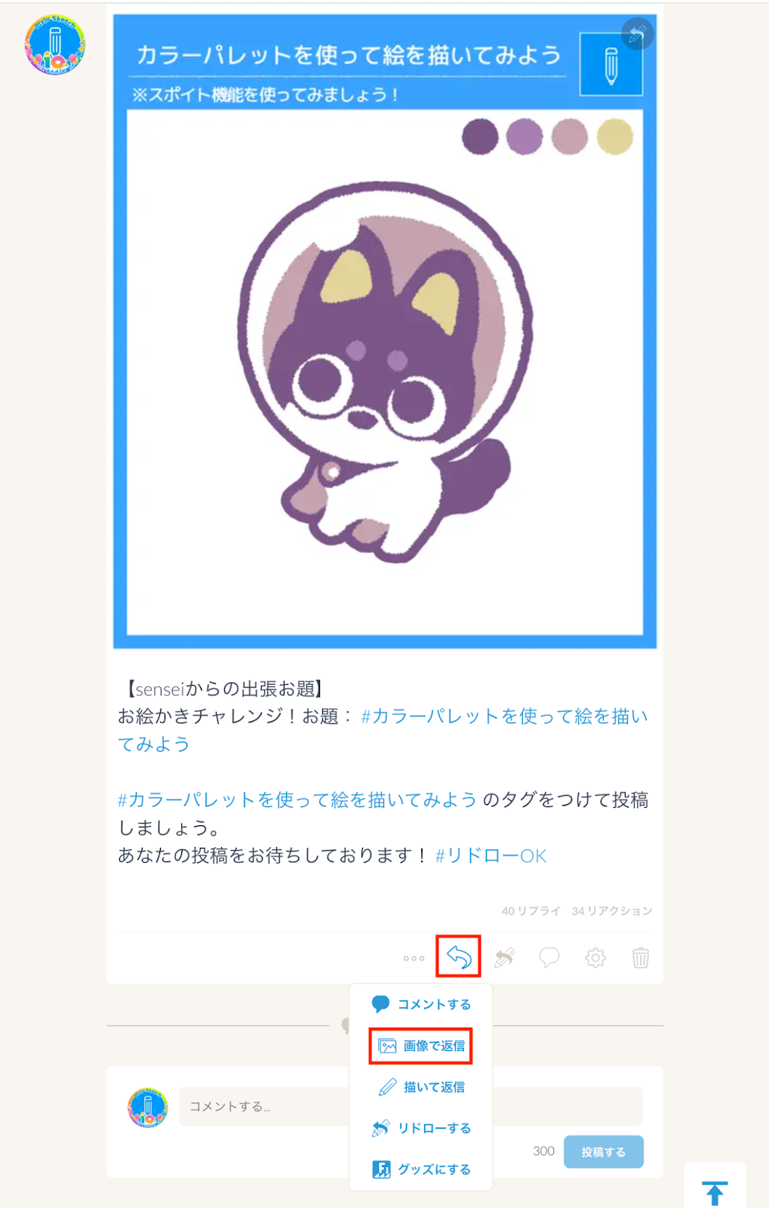Choose 画像で返信 in the reply menu

pyautogui.click(x=421, y=1046)
